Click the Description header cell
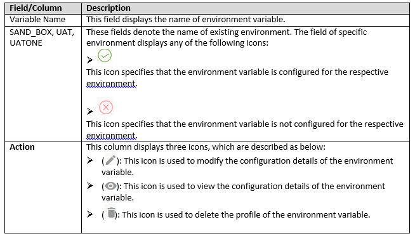Image resolution: width=415 pixels, height=236 pixels. click(246, 8)
